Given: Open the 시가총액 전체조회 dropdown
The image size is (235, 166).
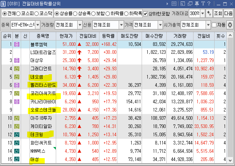Looking at the screenshot, I should 208,25.
